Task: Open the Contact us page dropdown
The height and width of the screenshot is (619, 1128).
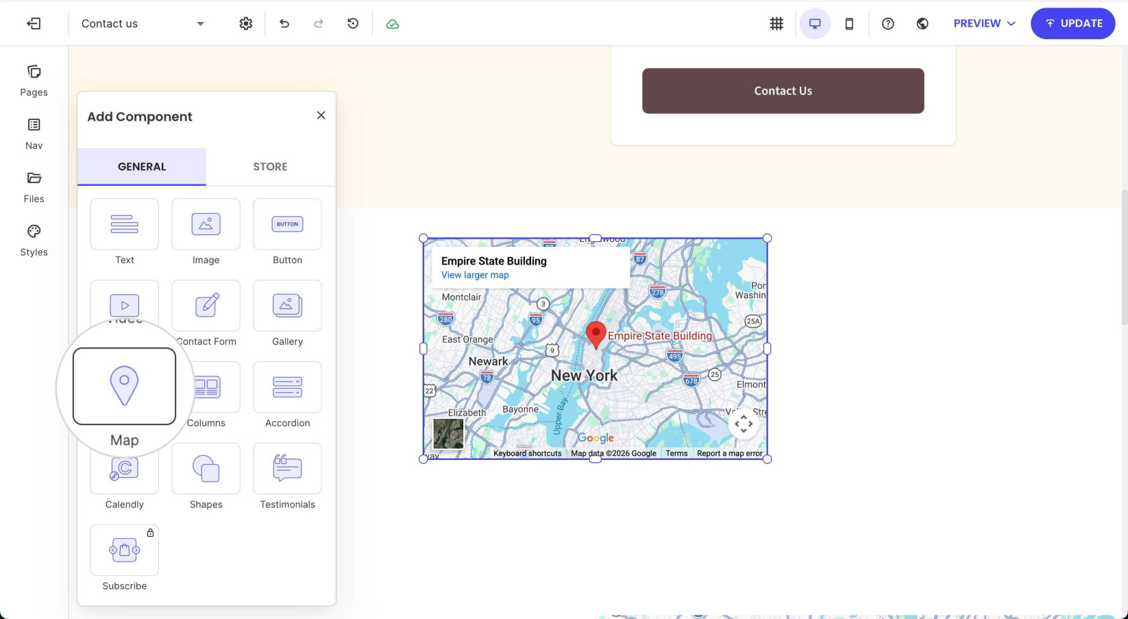Action: tap(143, 23)
